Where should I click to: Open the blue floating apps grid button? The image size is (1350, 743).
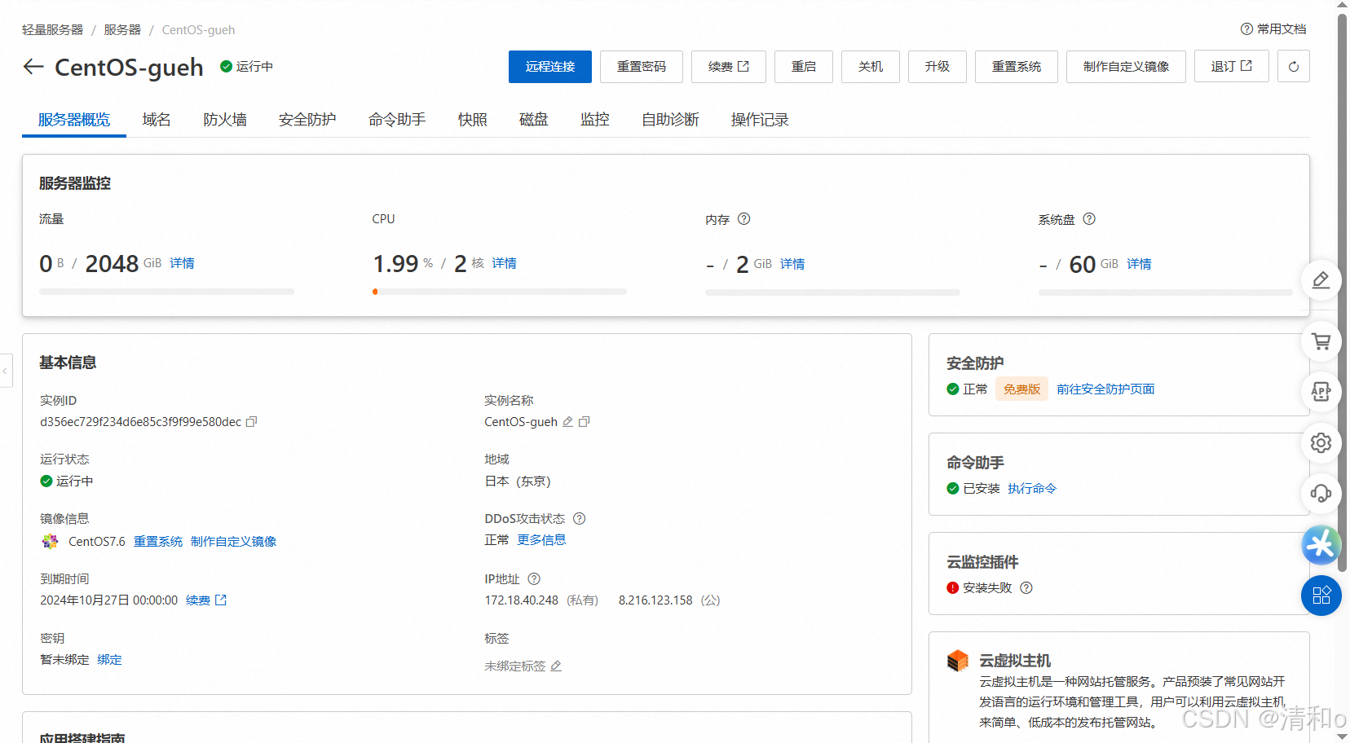click(1321, 596)
